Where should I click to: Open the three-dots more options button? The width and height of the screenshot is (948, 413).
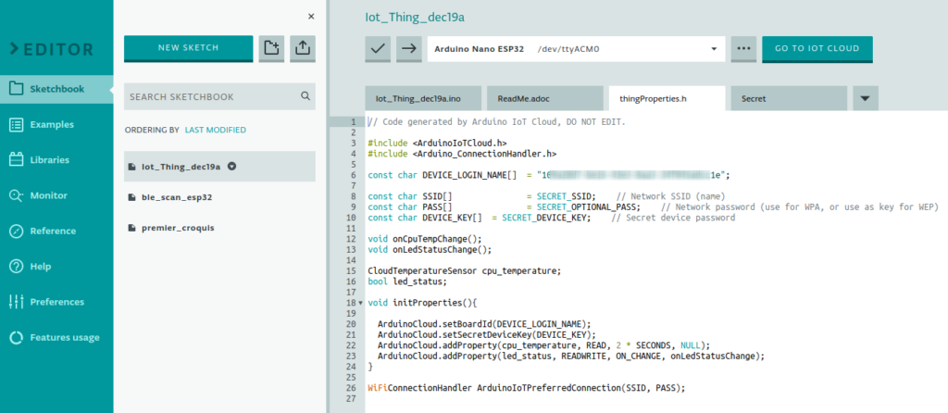(x=743, y=49)
